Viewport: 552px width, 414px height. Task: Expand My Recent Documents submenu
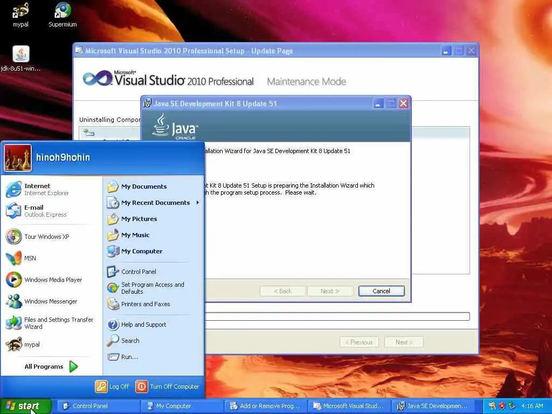point(153,203)
